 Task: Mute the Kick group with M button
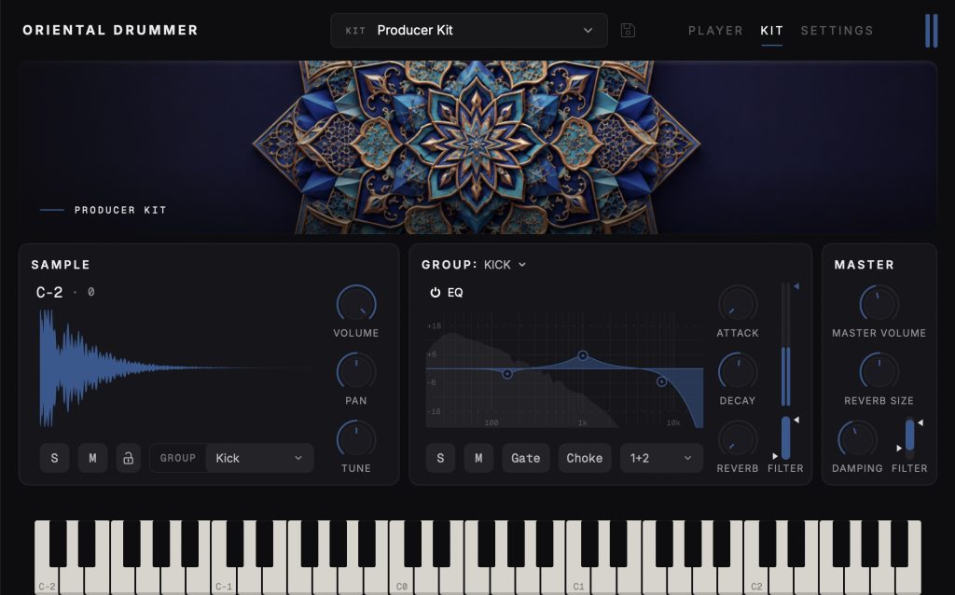coord(478,458)
